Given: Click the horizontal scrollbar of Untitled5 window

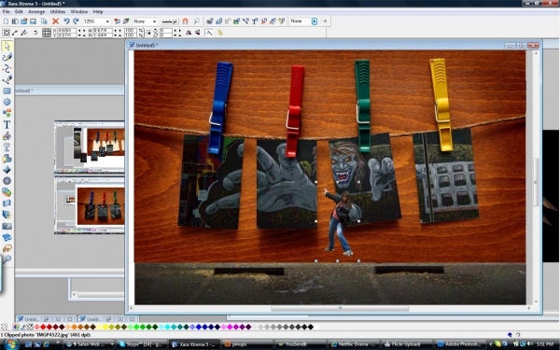Looking at the screenshot, I should tap(340, 308).
